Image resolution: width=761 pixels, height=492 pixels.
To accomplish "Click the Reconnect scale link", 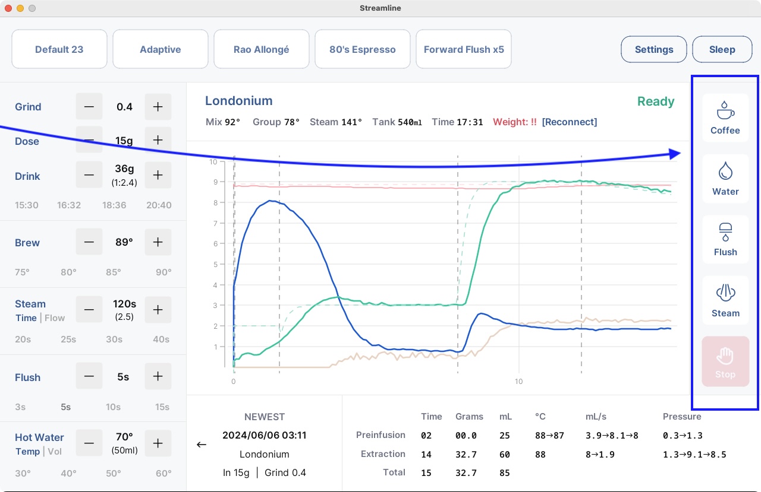I will pyautogui.click(x=569, y=122).
